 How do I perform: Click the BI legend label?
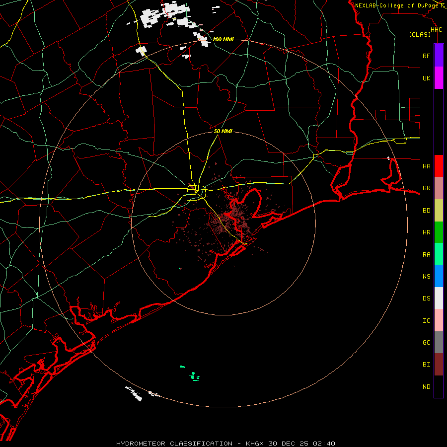(426, 365)
